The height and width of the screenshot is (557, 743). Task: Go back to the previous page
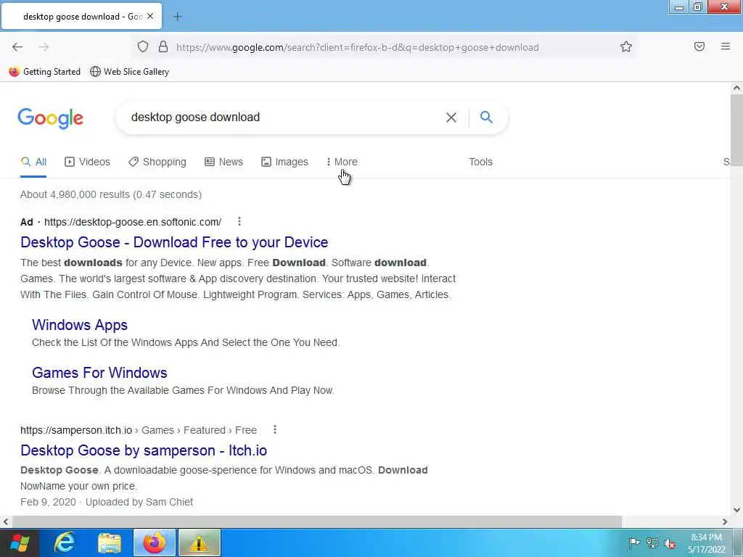[17, 47]
